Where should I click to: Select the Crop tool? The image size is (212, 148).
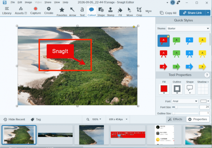click(139, 11)
